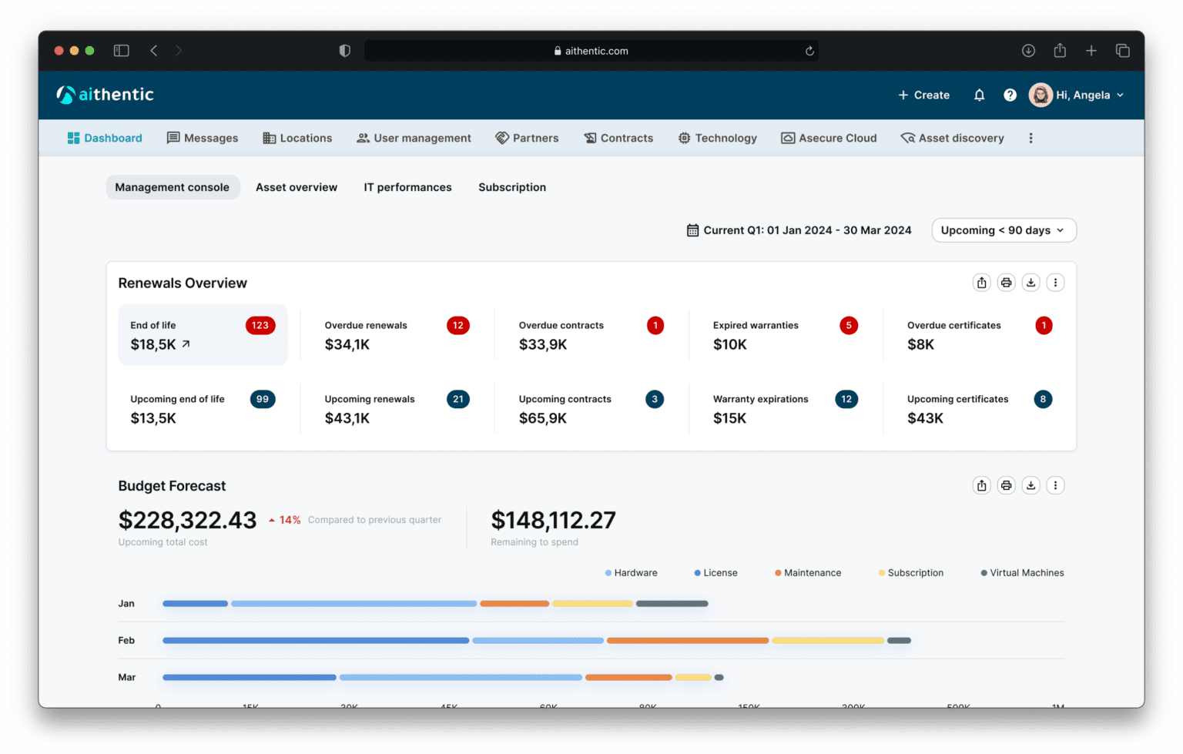Viewport: 1183px width, 754px height.
Task: Click the Upcoming certificates $43K value
Action: coord(925,418)
